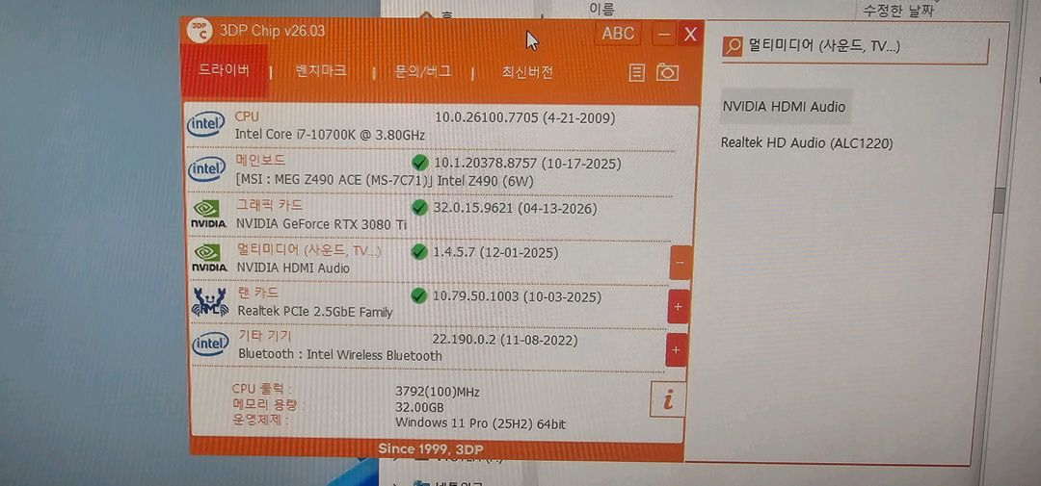Viewport: 1041px width, 486px height.
Task: Take a screenshot with the camera icon
Action: [667, 72]
